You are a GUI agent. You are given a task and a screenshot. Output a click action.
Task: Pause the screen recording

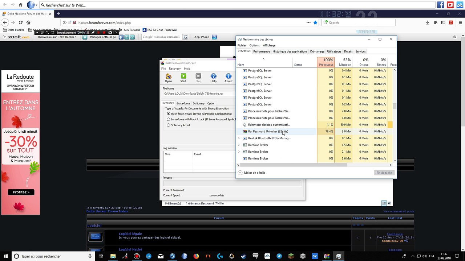98,33
